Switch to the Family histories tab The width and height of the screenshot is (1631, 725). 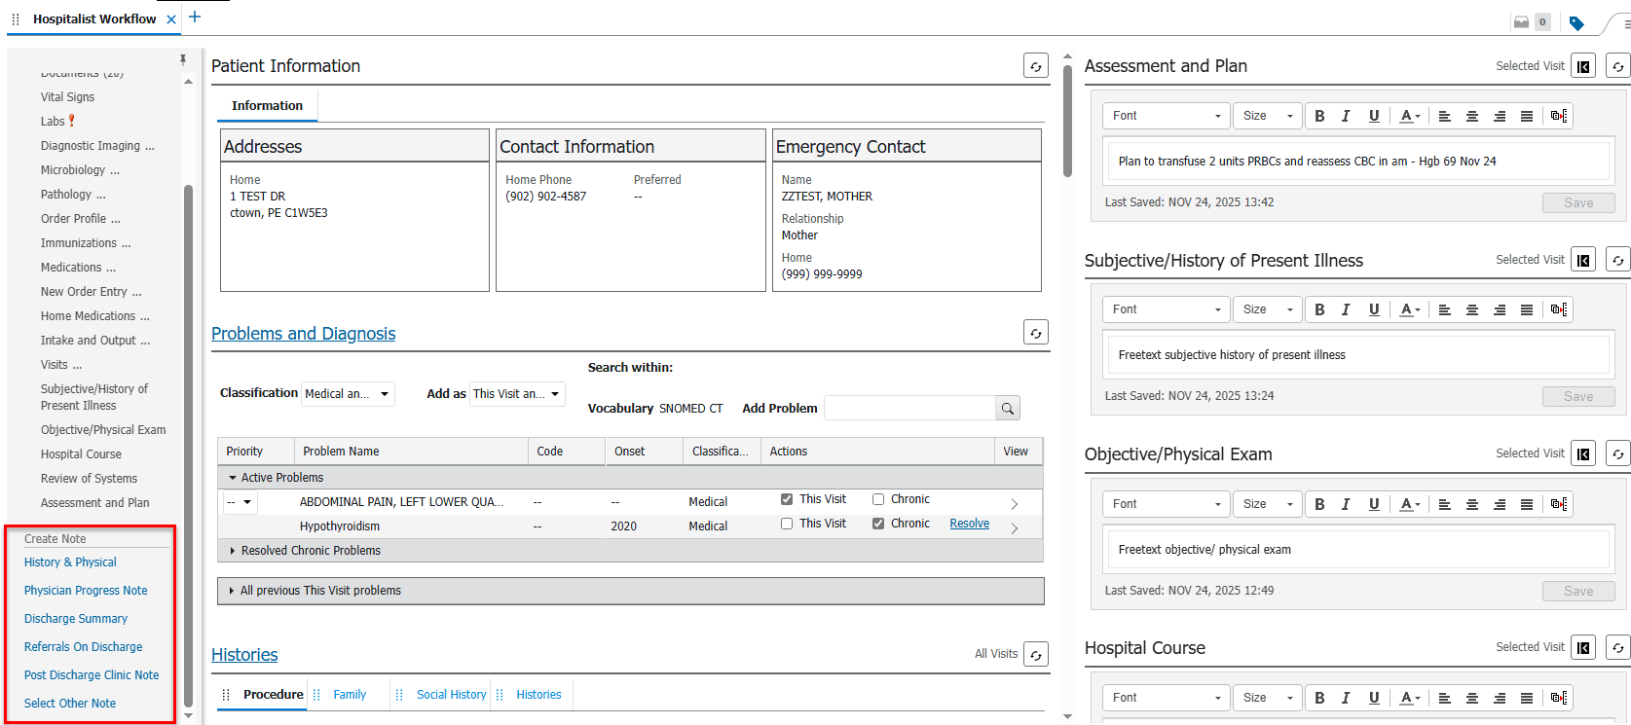[350, 695]
